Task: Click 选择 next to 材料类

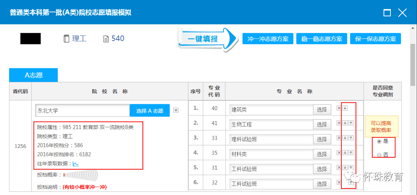Action: click(x=322, y=154)
